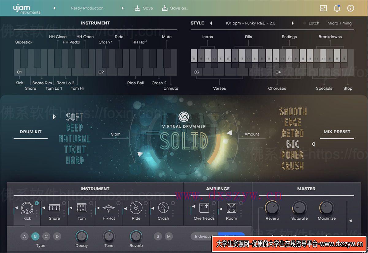
Task: Click the Save preset download icon
Action: tap(138, 8)
